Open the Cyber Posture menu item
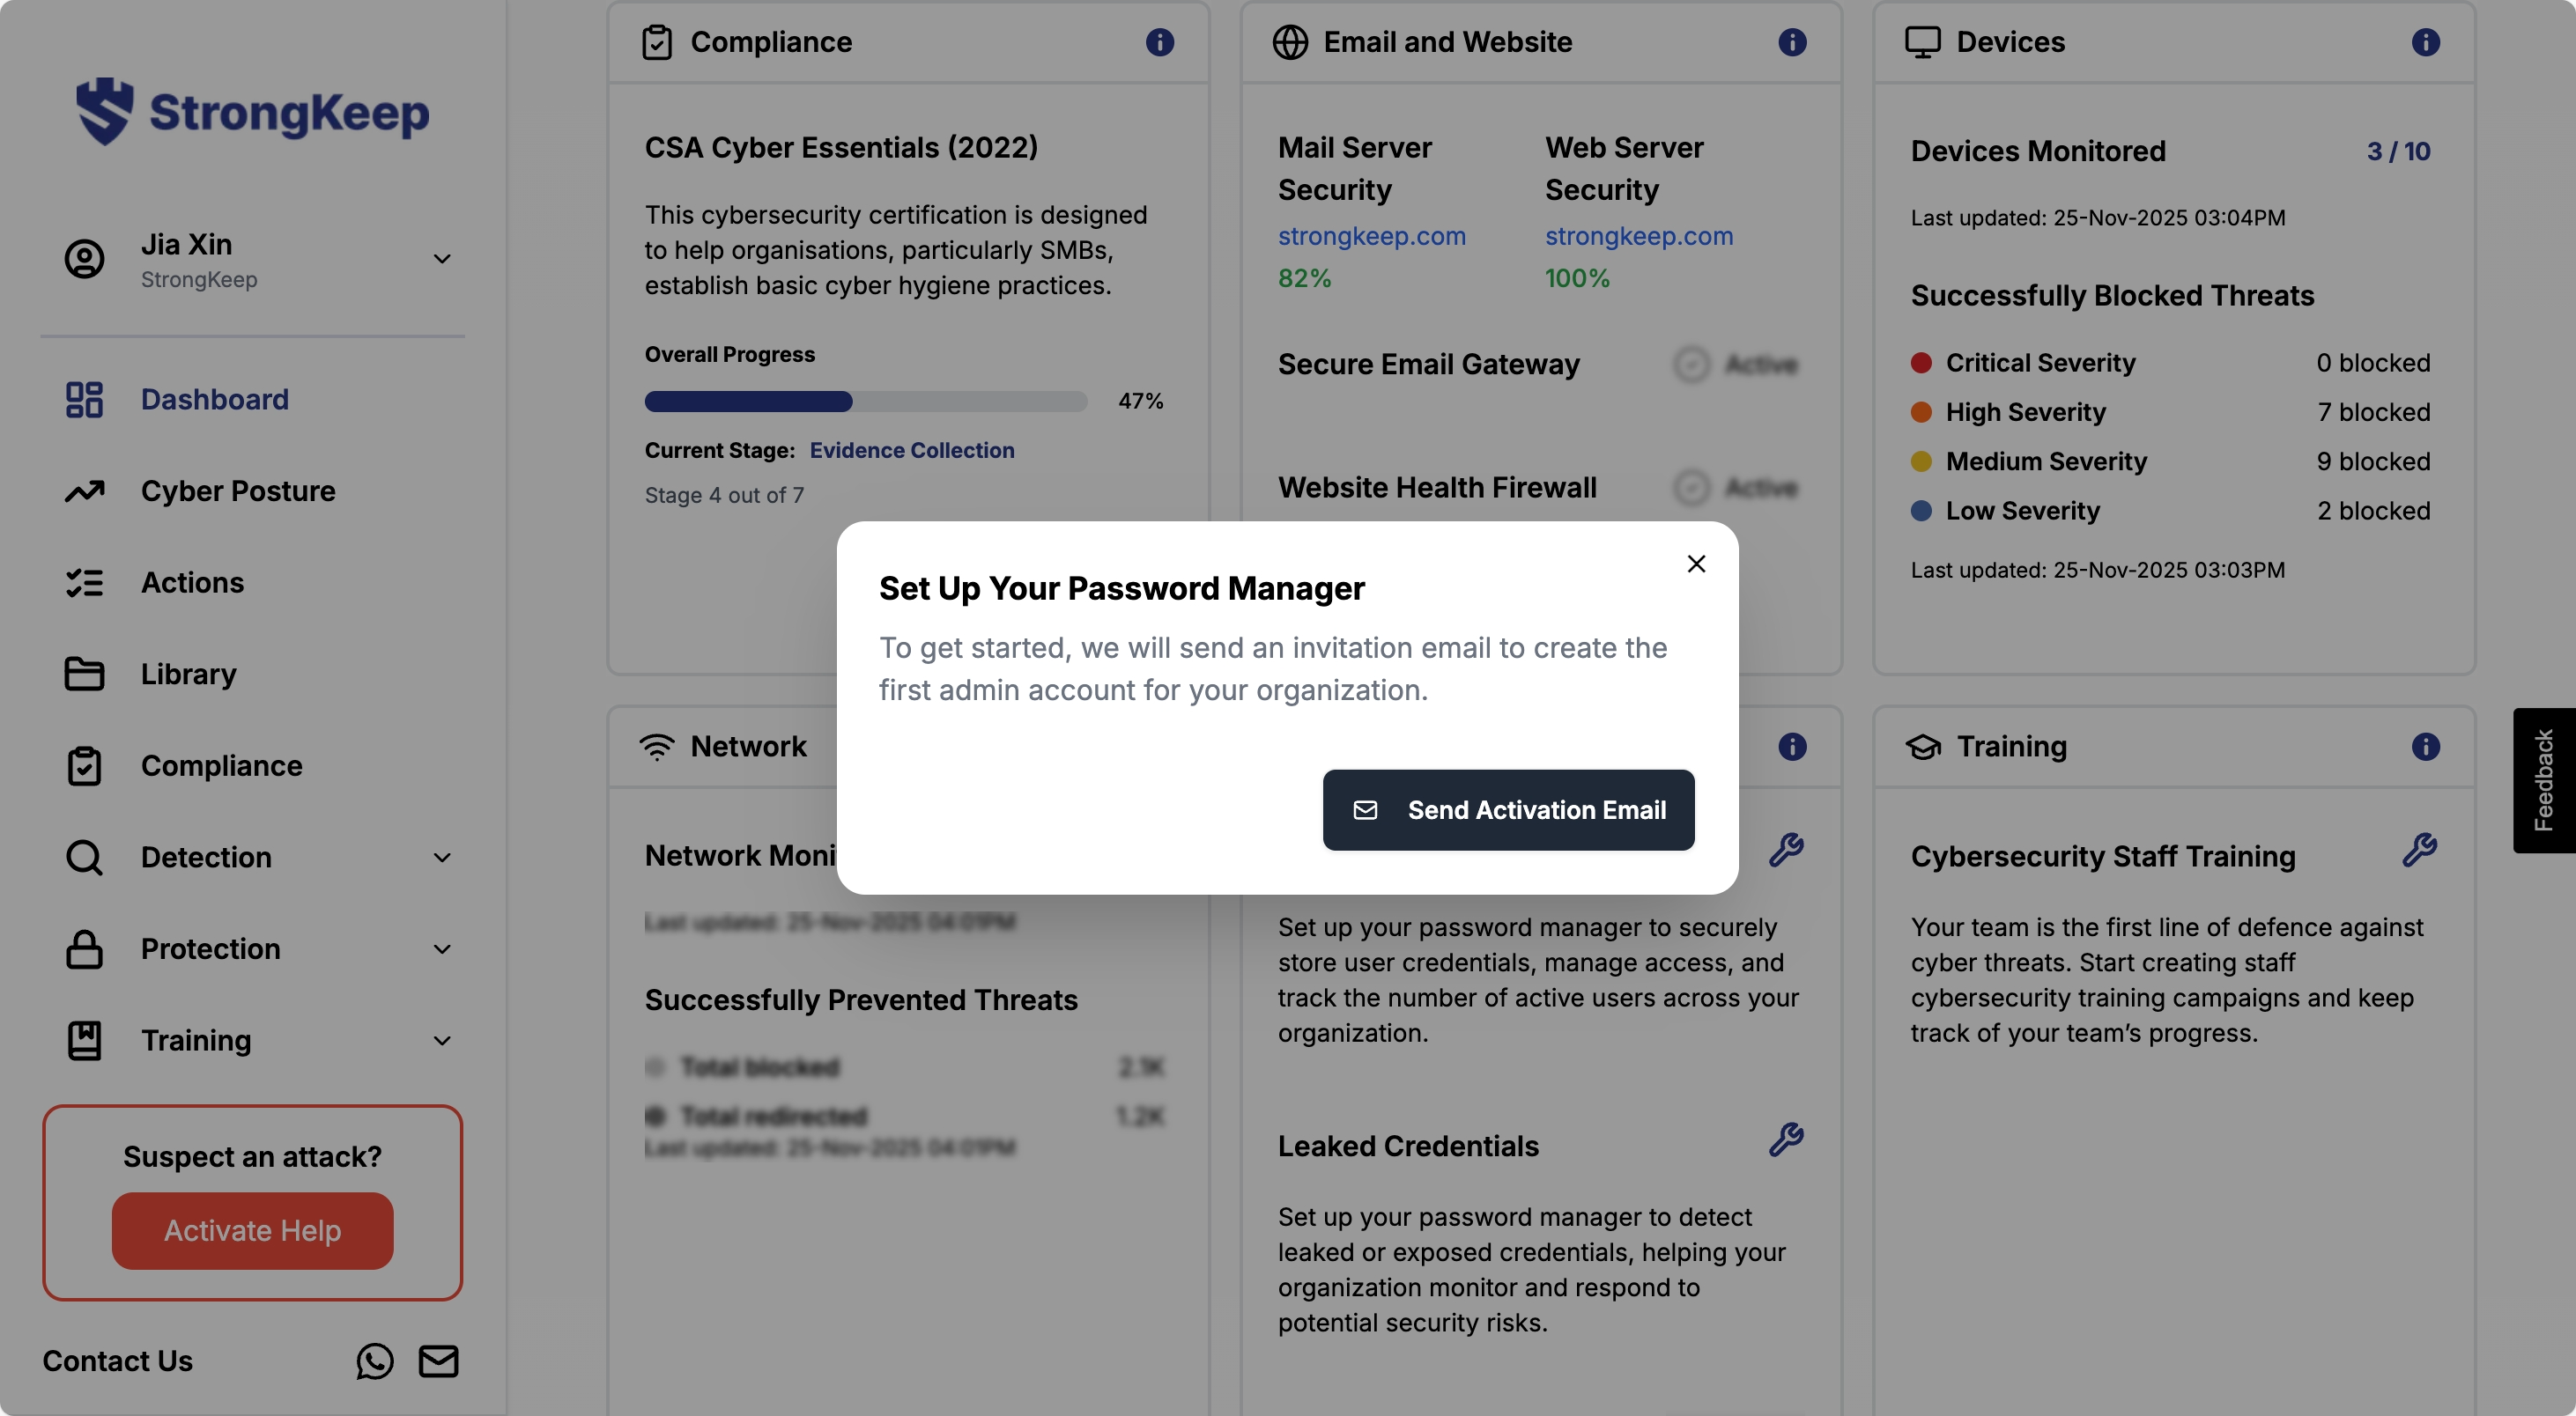Screen dimensions: 2576x1416 (237, 491)
